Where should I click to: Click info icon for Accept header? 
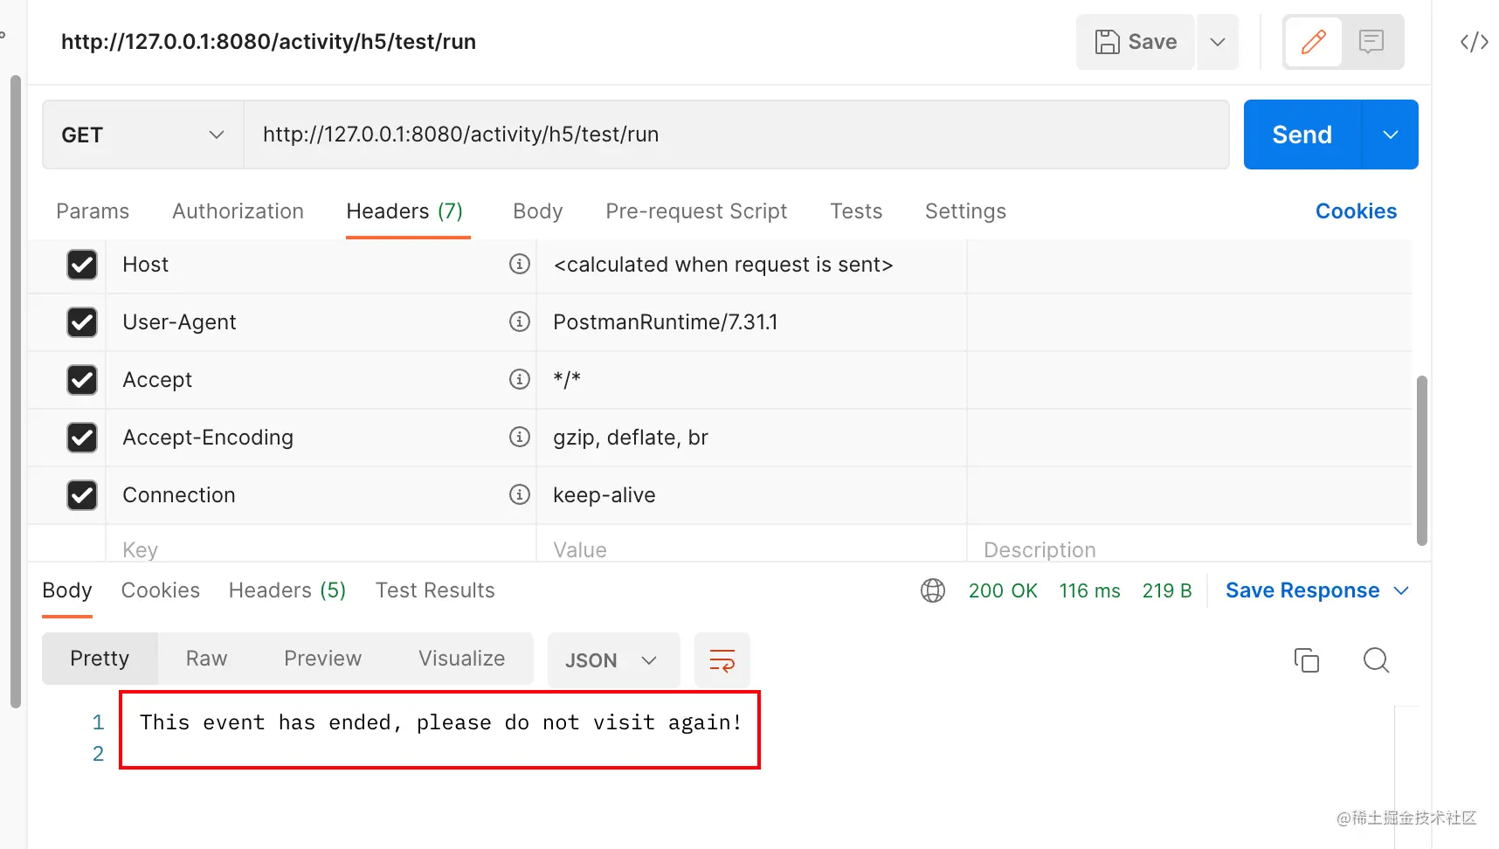pyautogui.click(x=520, y=379)
